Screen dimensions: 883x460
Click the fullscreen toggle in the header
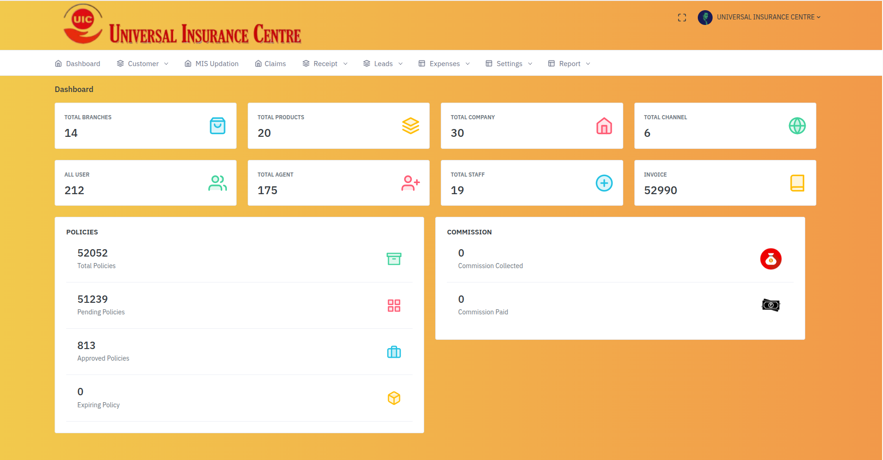681,17
